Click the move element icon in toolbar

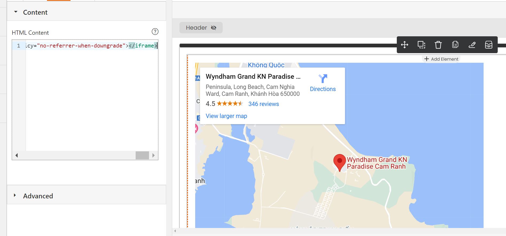coord(405,45)
